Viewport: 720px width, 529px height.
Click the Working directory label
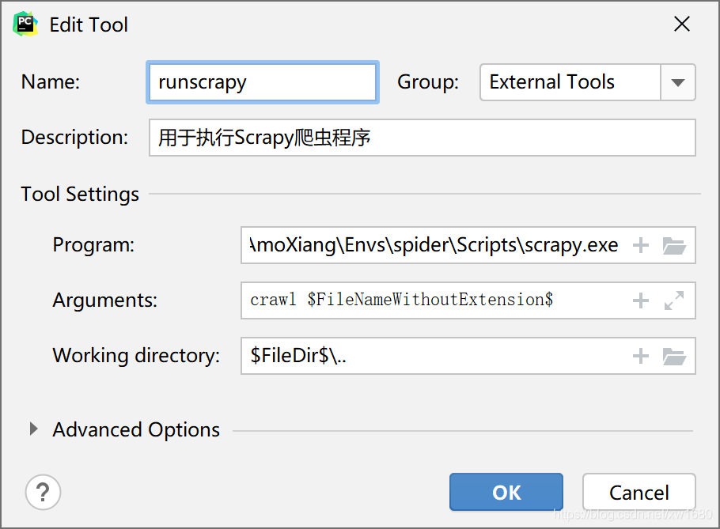(136, 356)
